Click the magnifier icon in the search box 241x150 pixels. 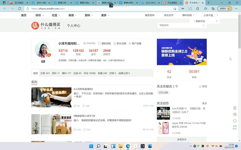tap(204, 25)
